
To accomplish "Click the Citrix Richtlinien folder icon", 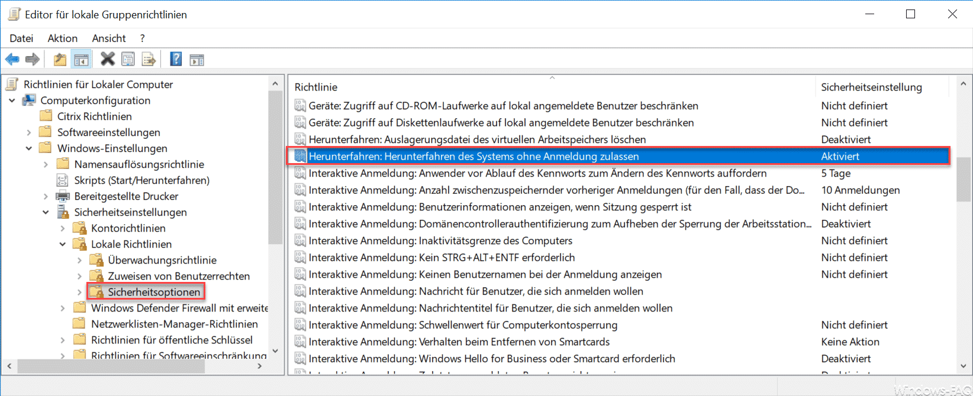I will tap(46, 116).
